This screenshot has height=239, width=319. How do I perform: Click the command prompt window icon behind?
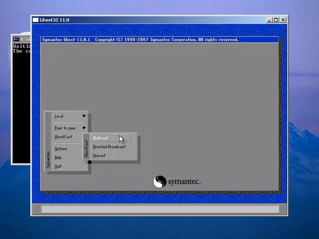click(x=16, y=39)
